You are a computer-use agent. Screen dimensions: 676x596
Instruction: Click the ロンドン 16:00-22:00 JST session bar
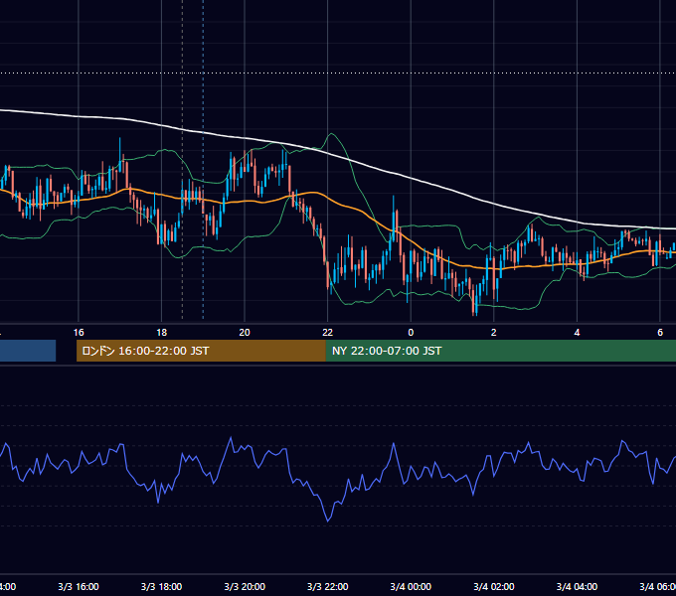pyautogui.click(x=201, y=351)
